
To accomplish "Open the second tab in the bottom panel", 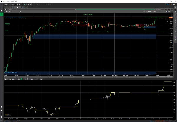I will tap(12, 79).
